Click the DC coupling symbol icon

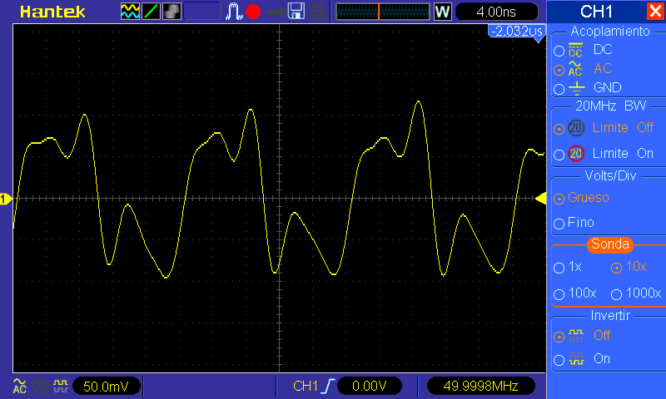575,50
